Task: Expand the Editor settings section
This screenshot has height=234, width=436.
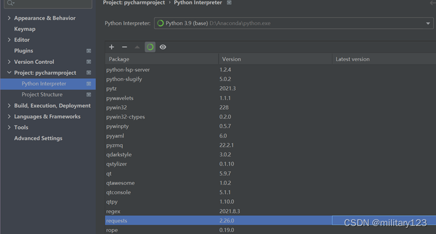Action: 9,40
